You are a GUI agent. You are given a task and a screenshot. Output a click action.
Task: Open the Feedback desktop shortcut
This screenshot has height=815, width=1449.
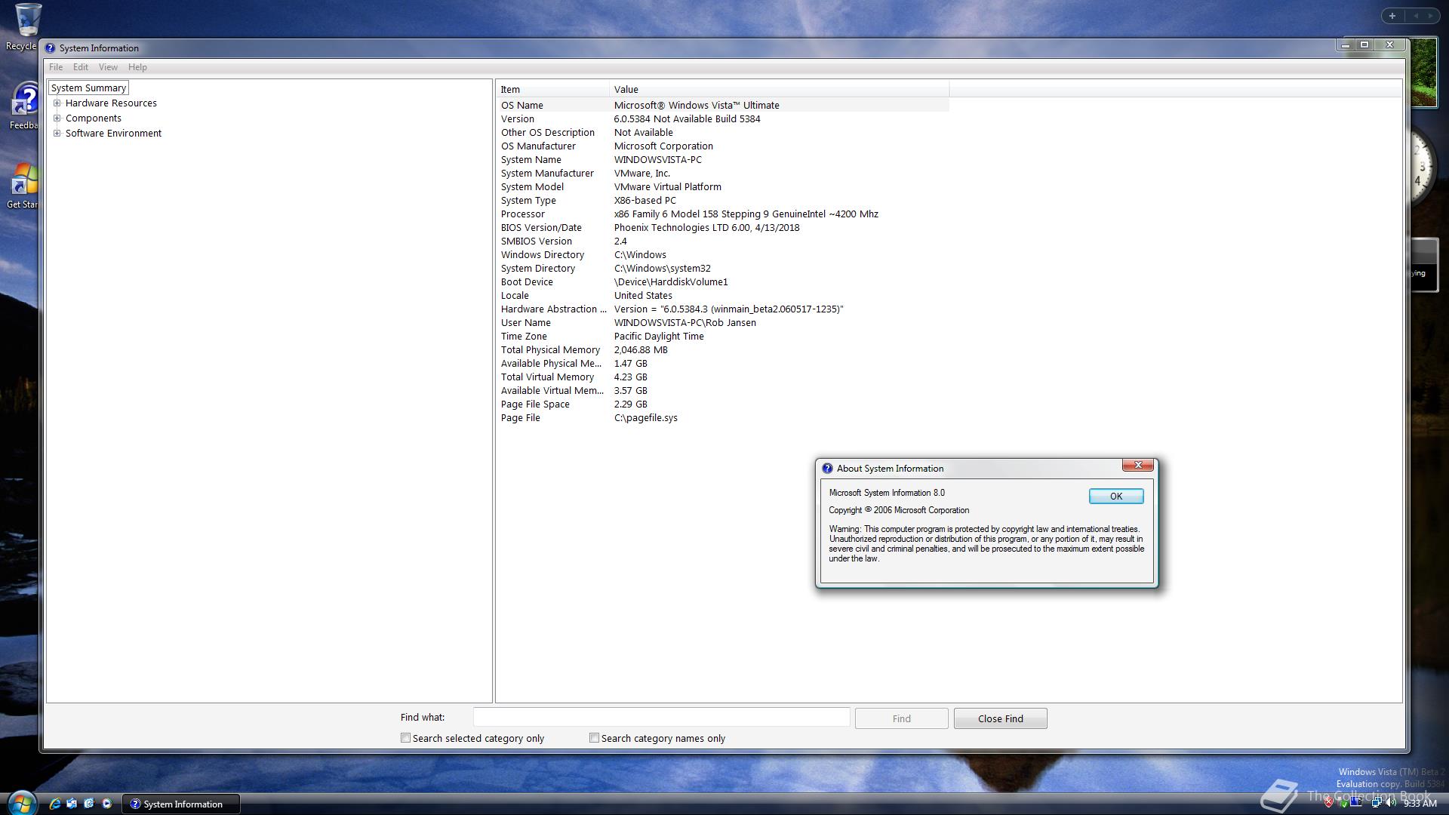pyautogui.click(x=23, y=106)
